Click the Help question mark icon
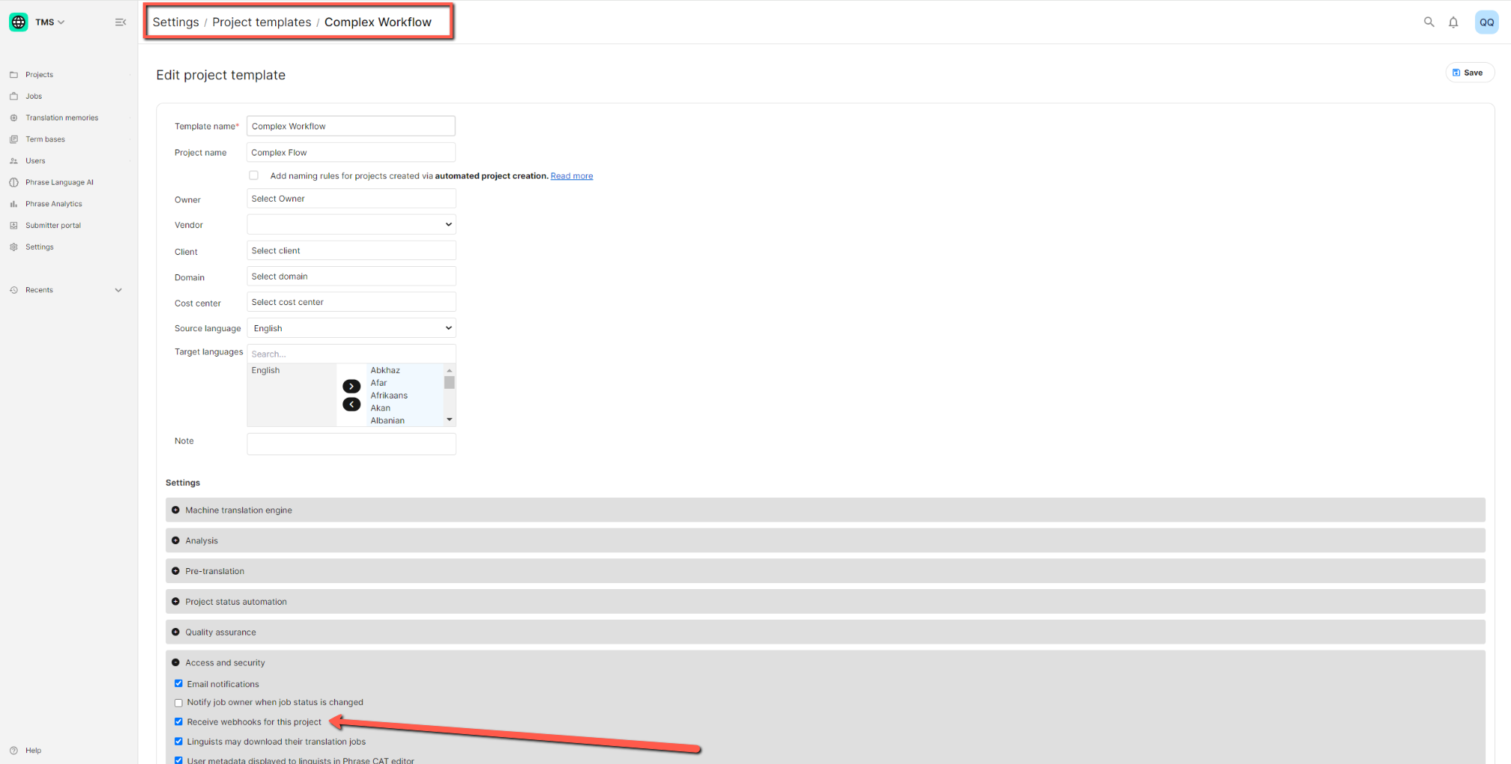The height and width of the screenshot is (764, 1511). 13,751
